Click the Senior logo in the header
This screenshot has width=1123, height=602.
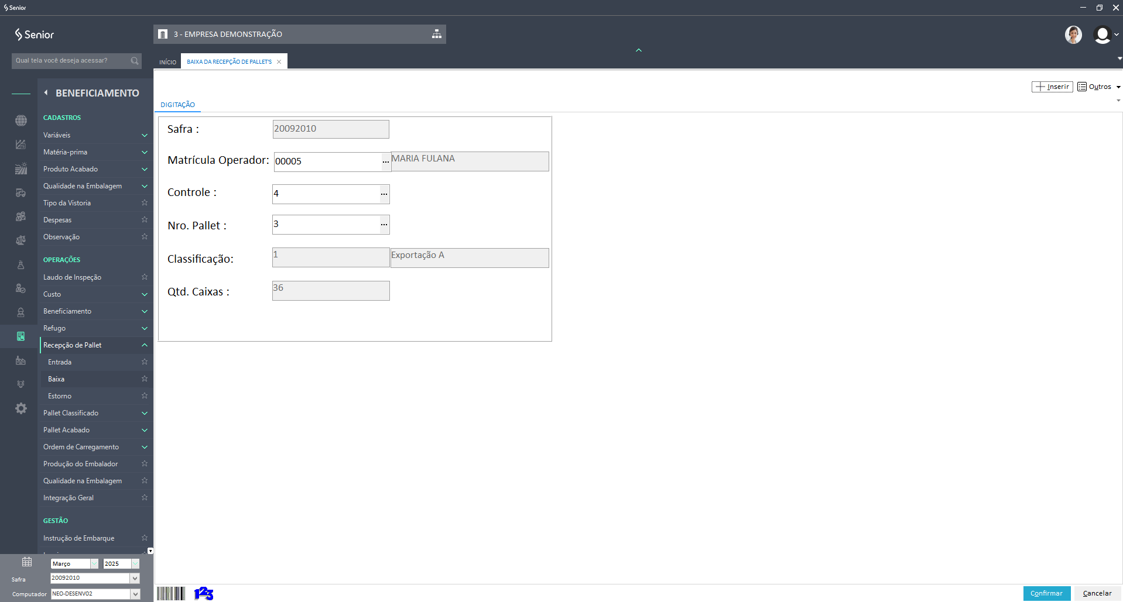(x=35, y=35)
